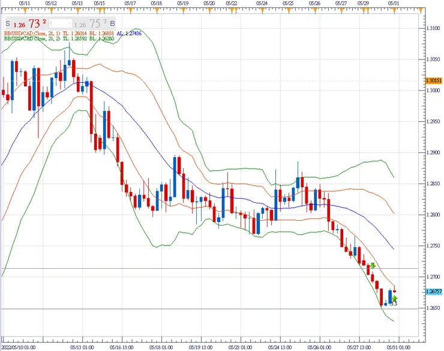Select the green BB(USD/CAD.Close, 21, 2) indicator label
This screenshot has width=444, height=351.
[32, 38]
